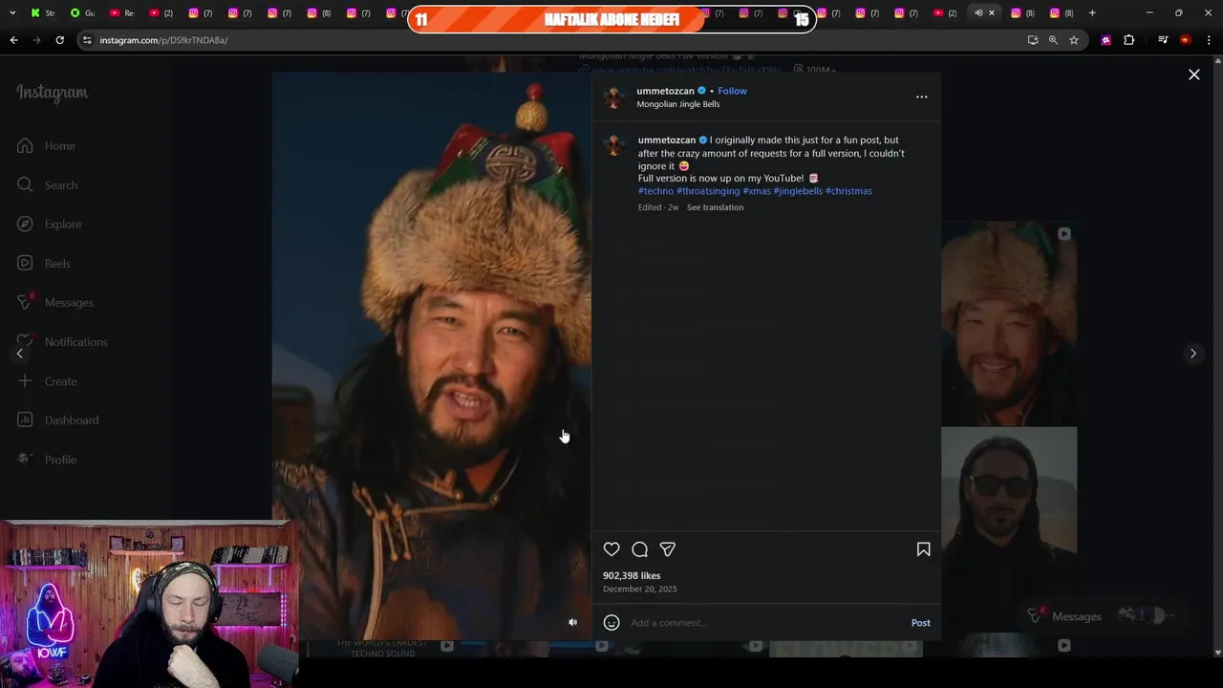Open the #techno hashtag
Screen dimensions: 1223x688
pos(655,191)
